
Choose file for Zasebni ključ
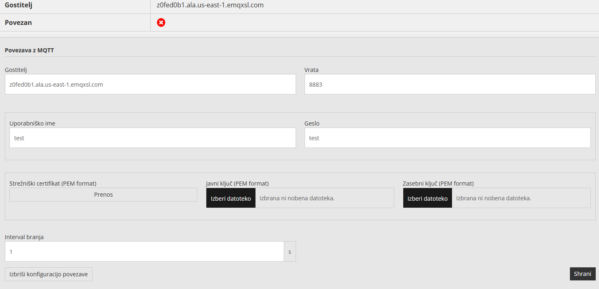pyautogui.click(x=427, y=198)
